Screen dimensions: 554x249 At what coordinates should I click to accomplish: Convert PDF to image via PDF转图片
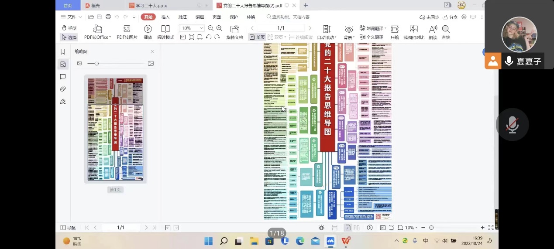[x=127, y=32]
